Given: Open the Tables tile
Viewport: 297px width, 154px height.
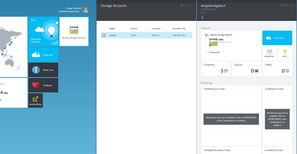Looking at the screenshot, I should coord(277,68).
